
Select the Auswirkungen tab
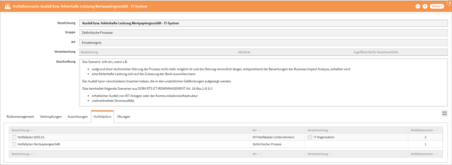tap(77, 117)
